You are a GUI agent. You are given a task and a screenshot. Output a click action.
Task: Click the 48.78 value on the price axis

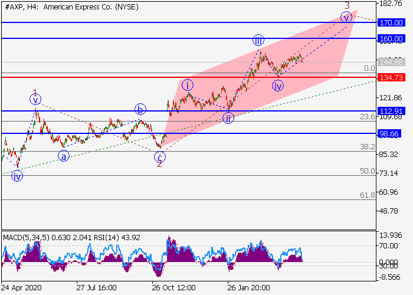(x=389, y=211)
